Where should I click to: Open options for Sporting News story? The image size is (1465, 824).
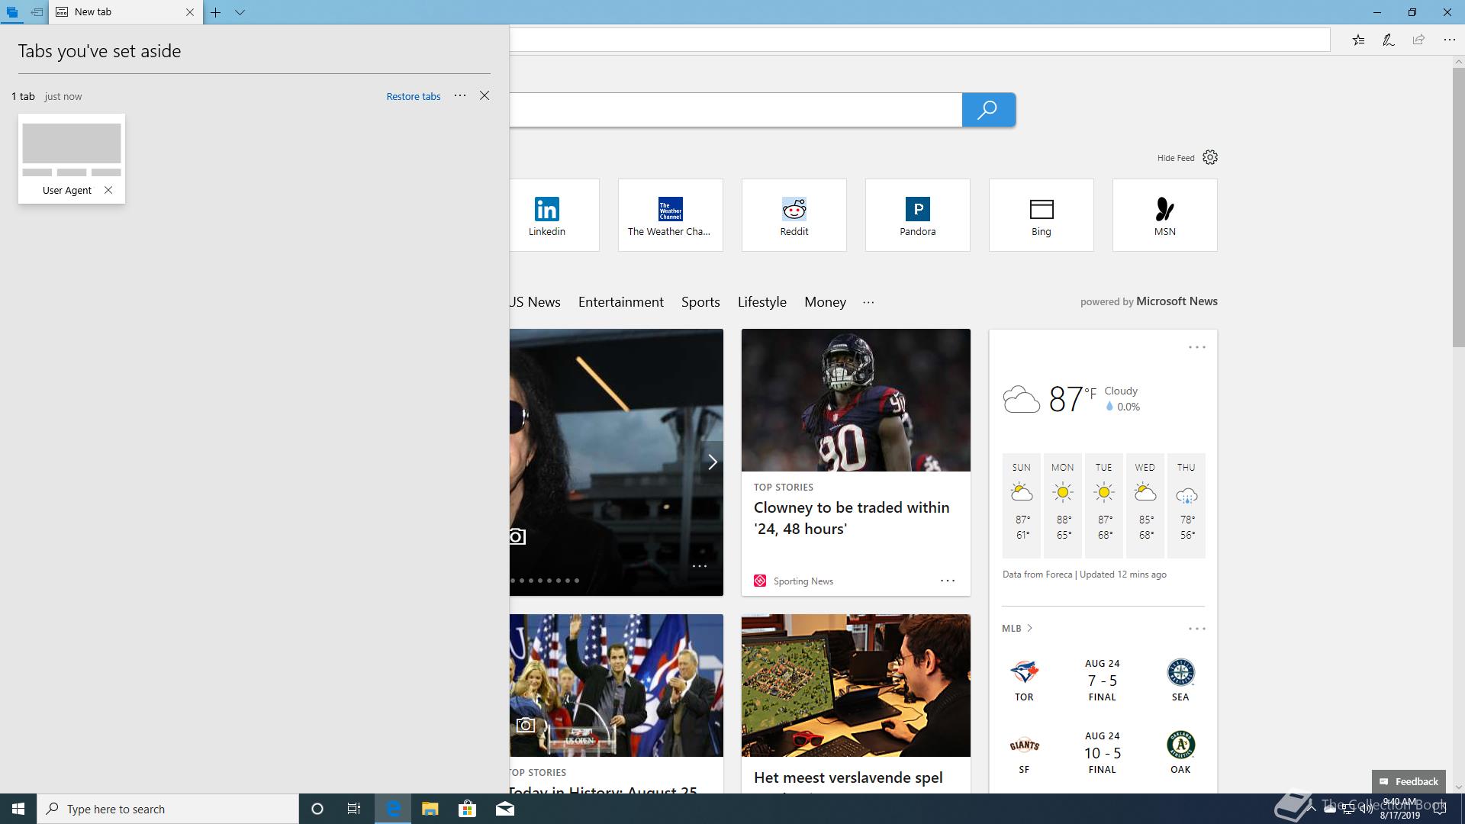[x=947, y=581]
